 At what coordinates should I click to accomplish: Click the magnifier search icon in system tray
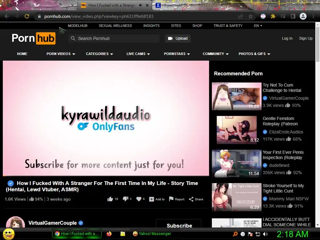click(235, 234)
